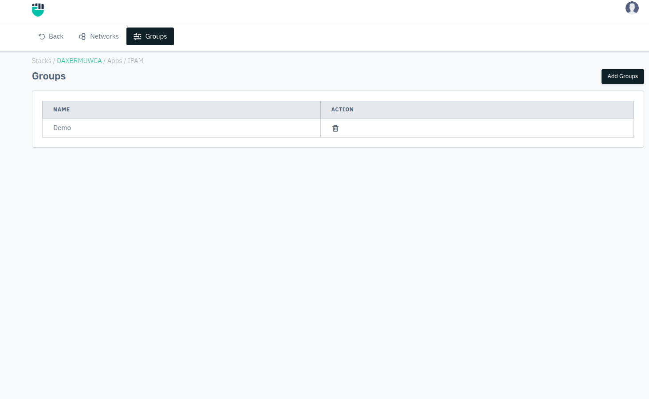Click the Stacks breadcrumb

pyautogui.click(x=41, y=61)
